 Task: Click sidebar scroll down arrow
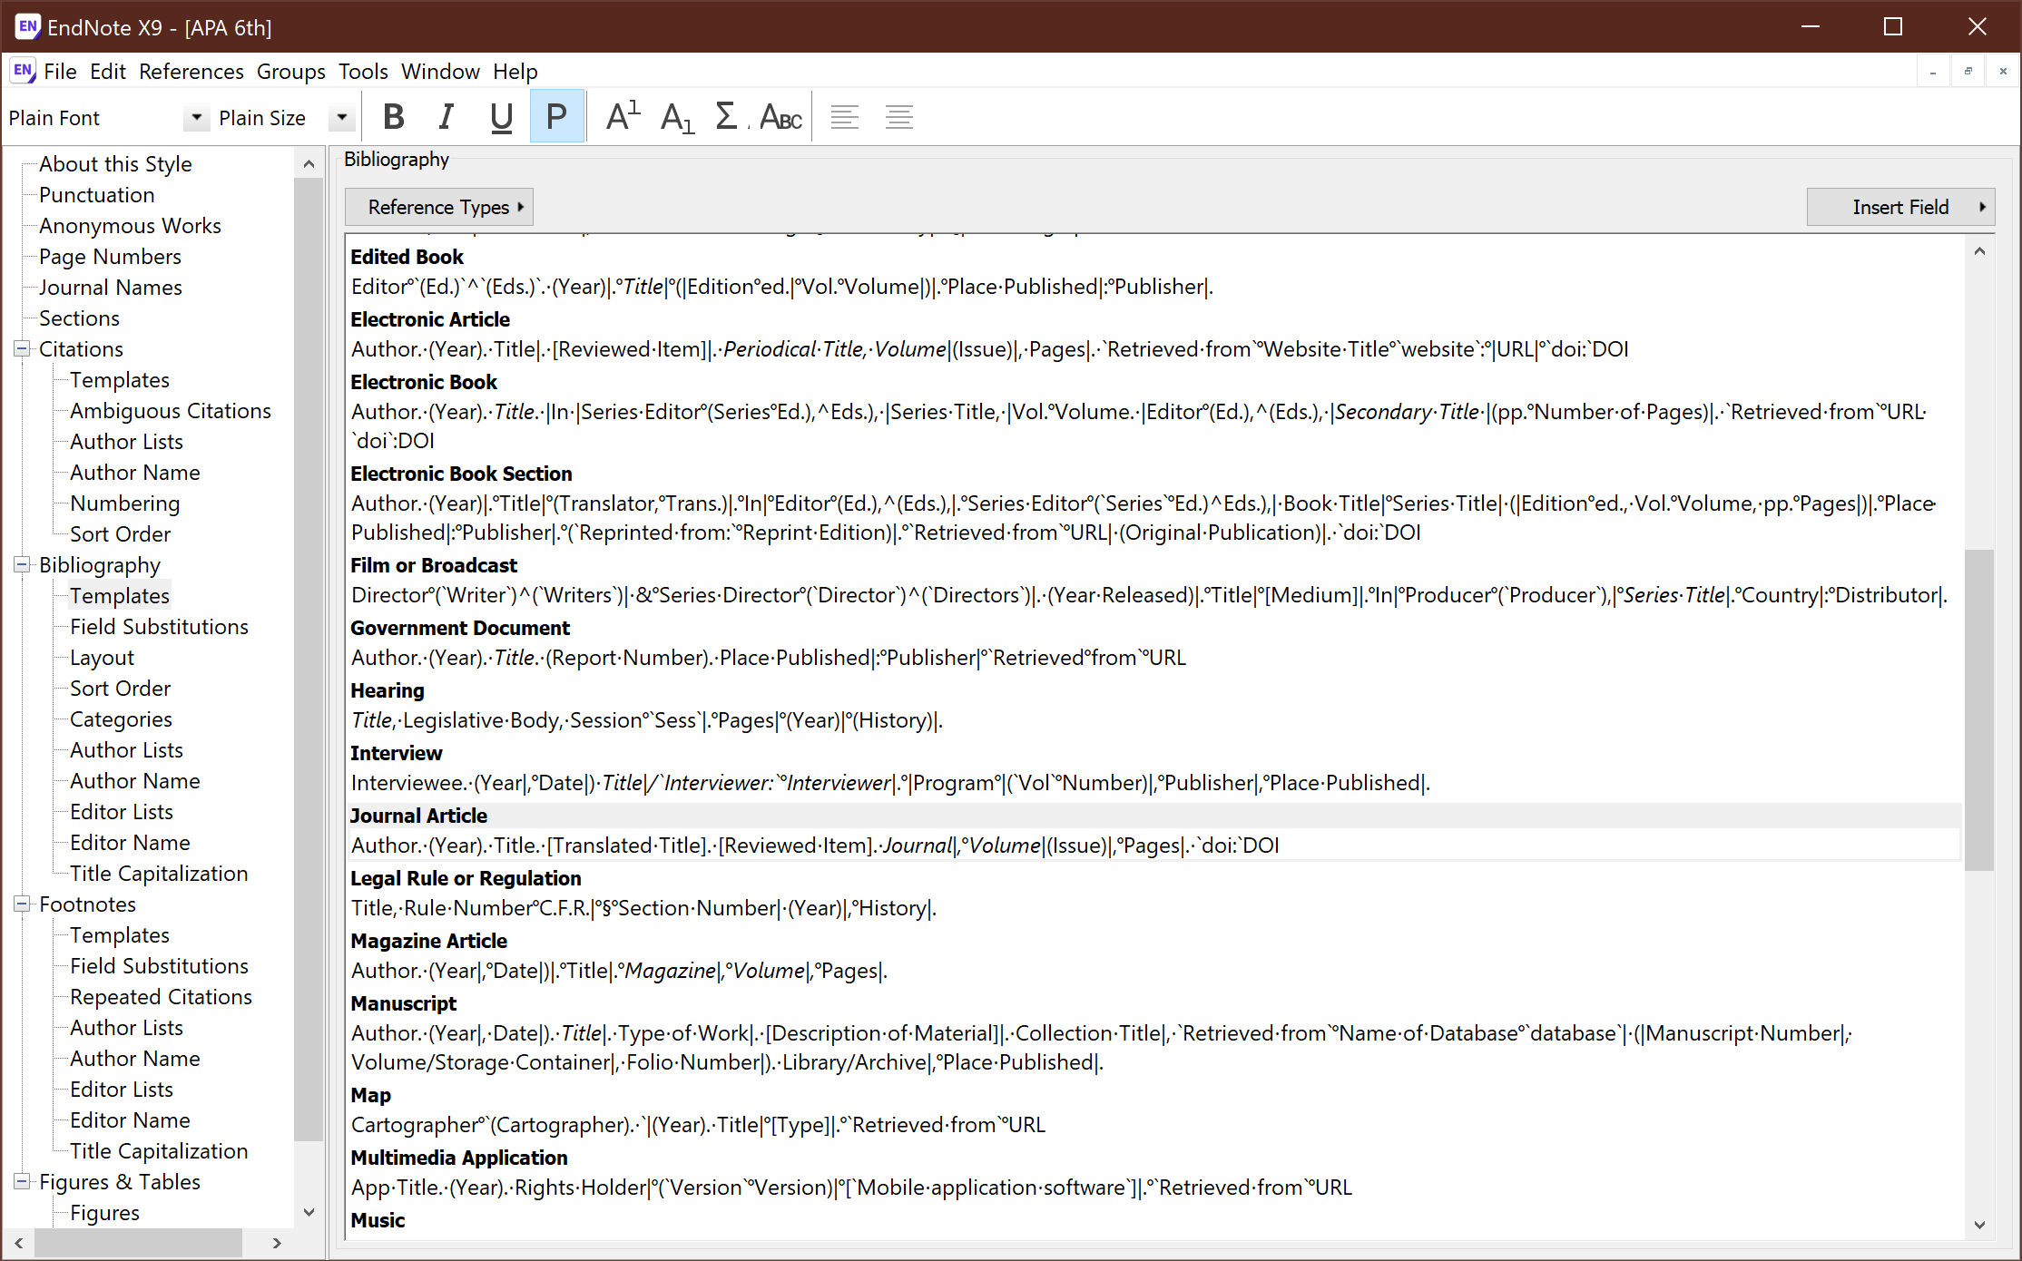coord(309,1212)
